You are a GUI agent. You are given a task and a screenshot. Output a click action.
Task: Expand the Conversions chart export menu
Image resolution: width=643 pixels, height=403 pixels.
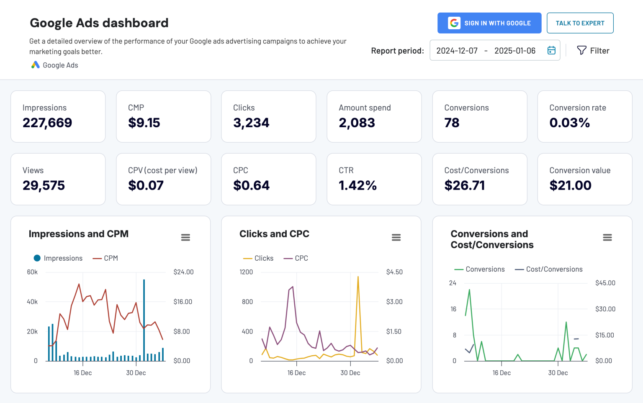tap(607, 237)
